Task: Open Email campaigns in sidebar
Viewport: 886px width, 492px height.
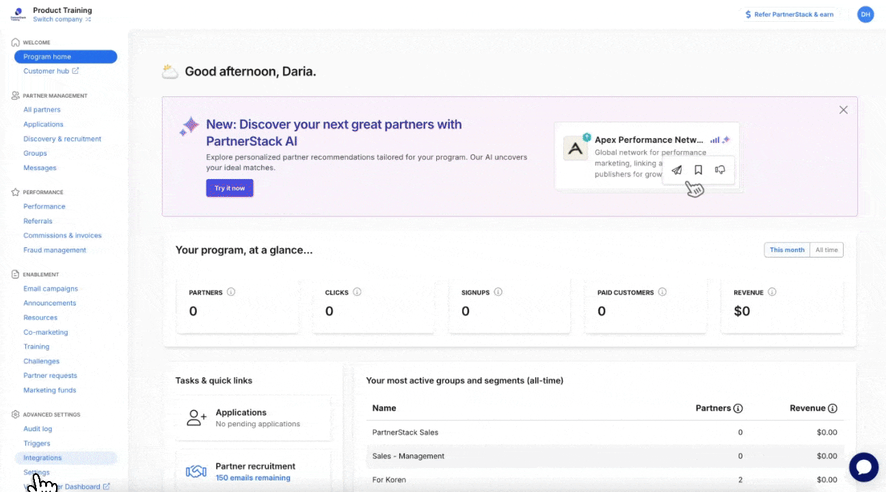Action: coord(51,288)
